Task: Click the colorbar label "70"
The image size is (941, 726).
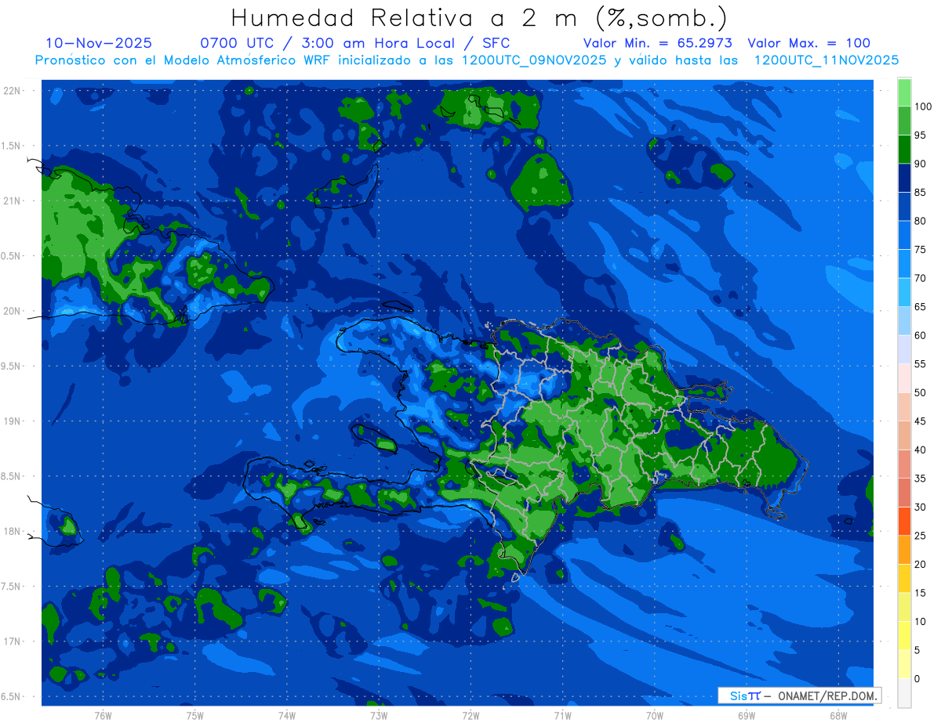Action: [920, 278]
